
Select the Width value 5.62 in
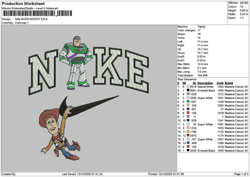point(244,14)
